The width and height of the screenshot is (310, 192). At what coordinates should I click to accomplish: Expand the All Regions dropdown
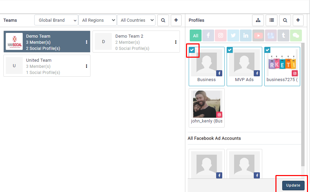[97, 20]
